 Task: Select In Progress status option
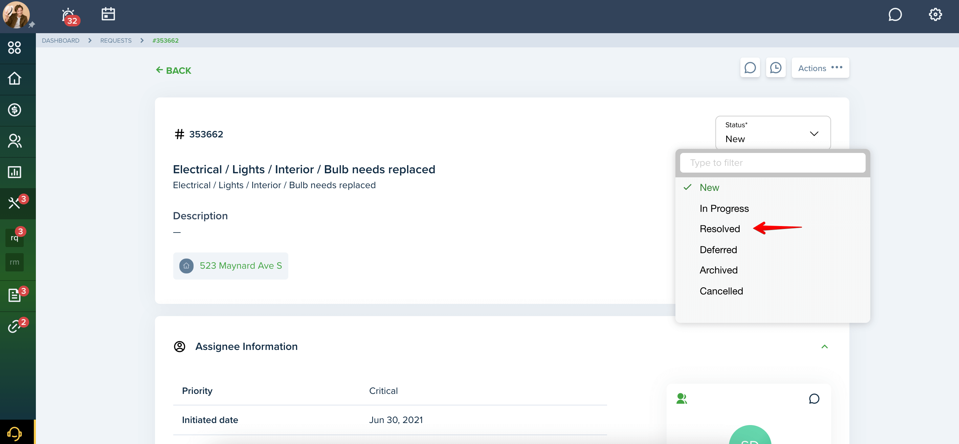[724, 208]
